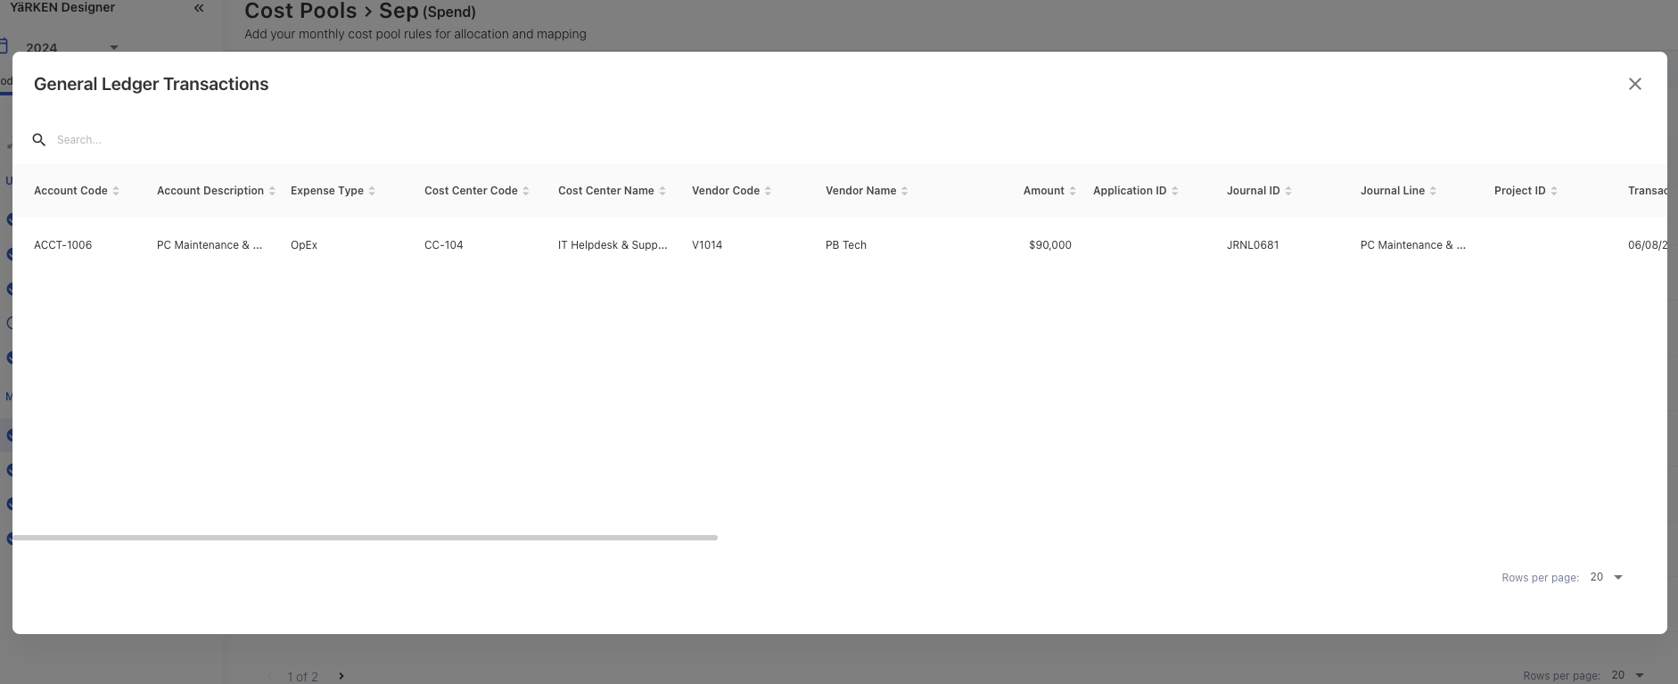1678x684 pixels.
Task: Sort by Journal ID column
Action: click(1288, 191)
